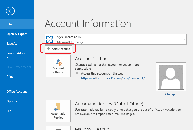Viewport: 193px width, 130px height.
Task: Click the back arrow to exit backstage
Action: pos(10,11)
